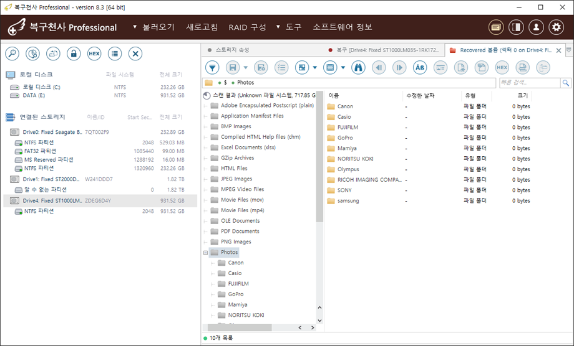Open 소프트웨어 정보 menu
574x346 pixels.
click(343, 27)
